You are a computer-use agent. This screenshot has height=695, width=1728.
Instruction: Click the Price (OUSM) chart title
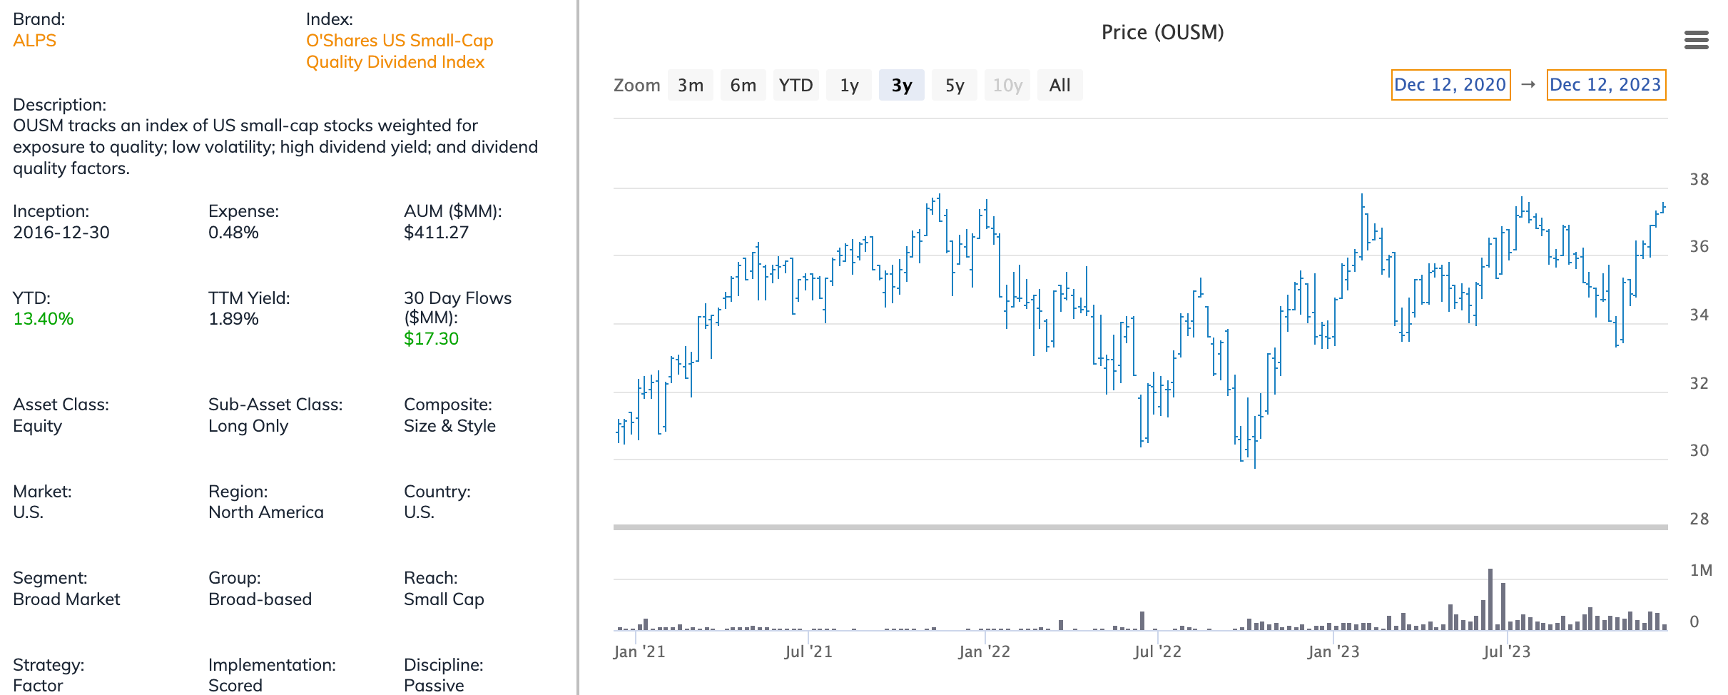pyautogui.click(x=1162, y=32)
